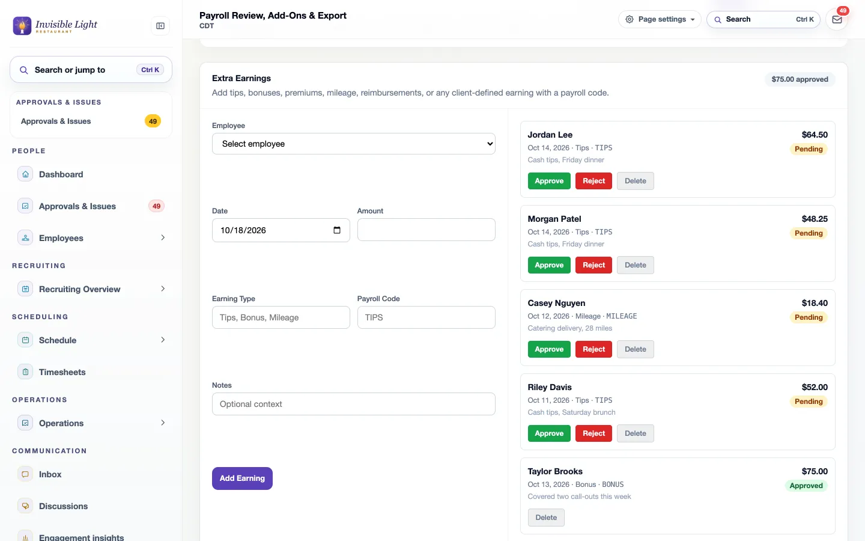Open the Select employee dropdown
This screenshot has width=865, height=541.
point(354,144)
